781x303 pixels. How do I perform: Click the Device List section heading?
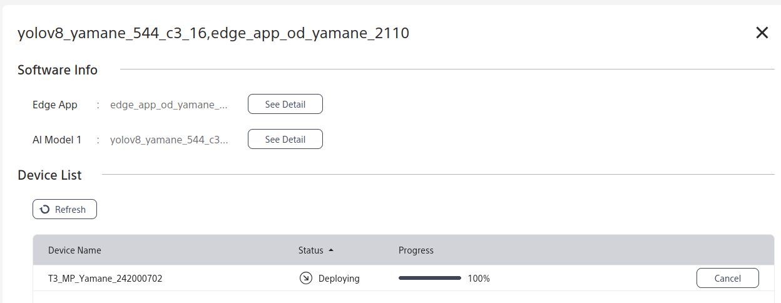click(x=49, y=175)
